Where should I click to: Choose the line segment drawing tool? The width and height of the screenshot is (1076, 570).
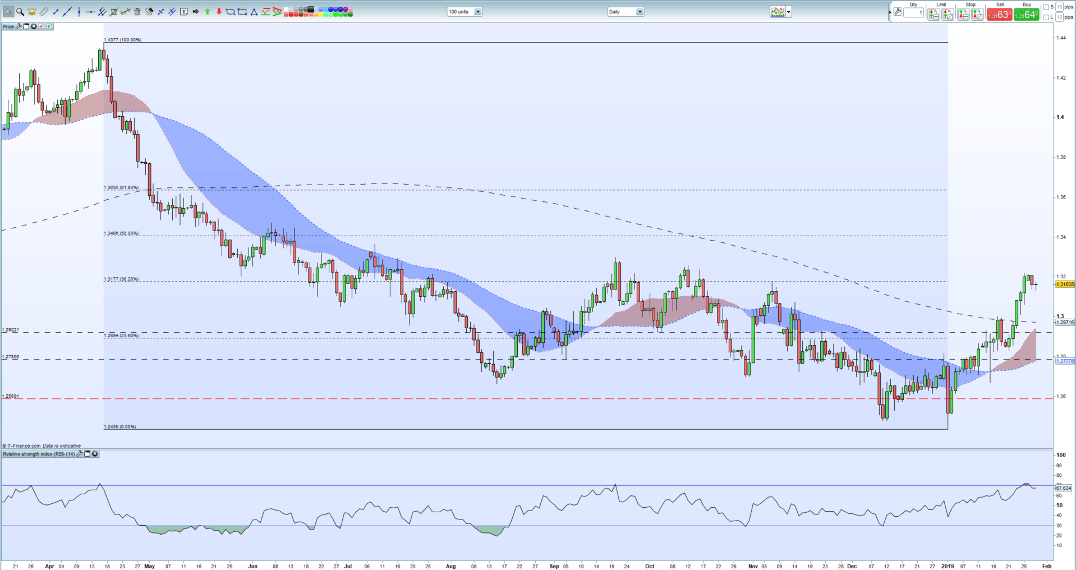56,12
